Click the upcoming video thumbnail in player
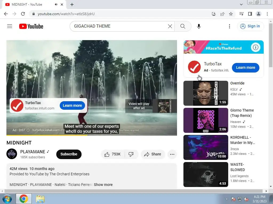273x204 pixels. click(x=164, y=106)
